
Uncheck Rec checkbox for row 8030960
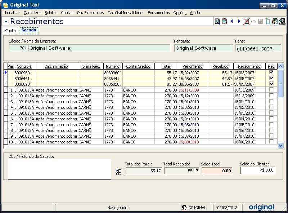click(271, 72)
